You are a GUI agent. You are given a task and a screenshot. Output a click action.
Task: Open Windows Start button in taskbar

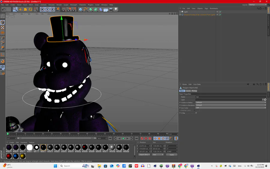55,166
